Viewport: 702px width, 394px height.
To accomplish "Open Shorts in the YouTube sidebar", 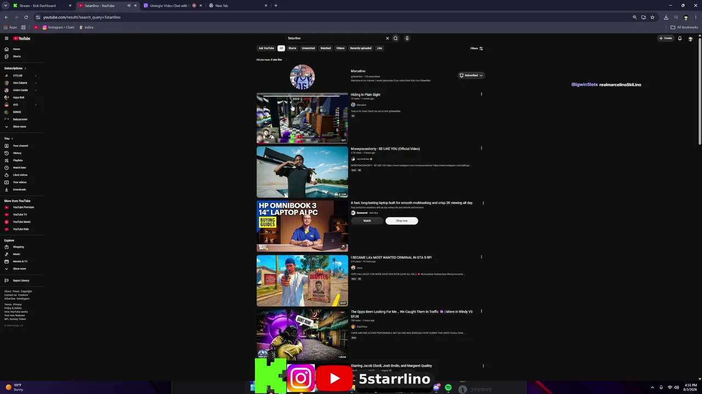I will (16, 56).
